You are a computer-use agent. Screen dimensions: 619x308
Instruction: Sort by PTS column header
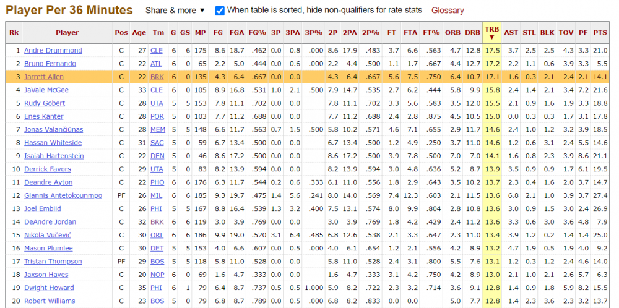[x=600, y=32]
